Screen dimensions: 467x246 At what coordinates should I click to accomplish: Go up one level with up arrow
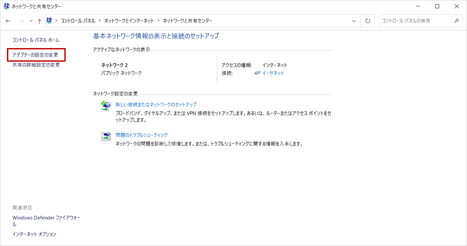pos(39,21)
